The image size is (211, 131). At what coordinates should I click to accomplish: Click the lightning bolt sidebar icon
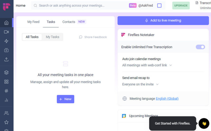(6, 41)
